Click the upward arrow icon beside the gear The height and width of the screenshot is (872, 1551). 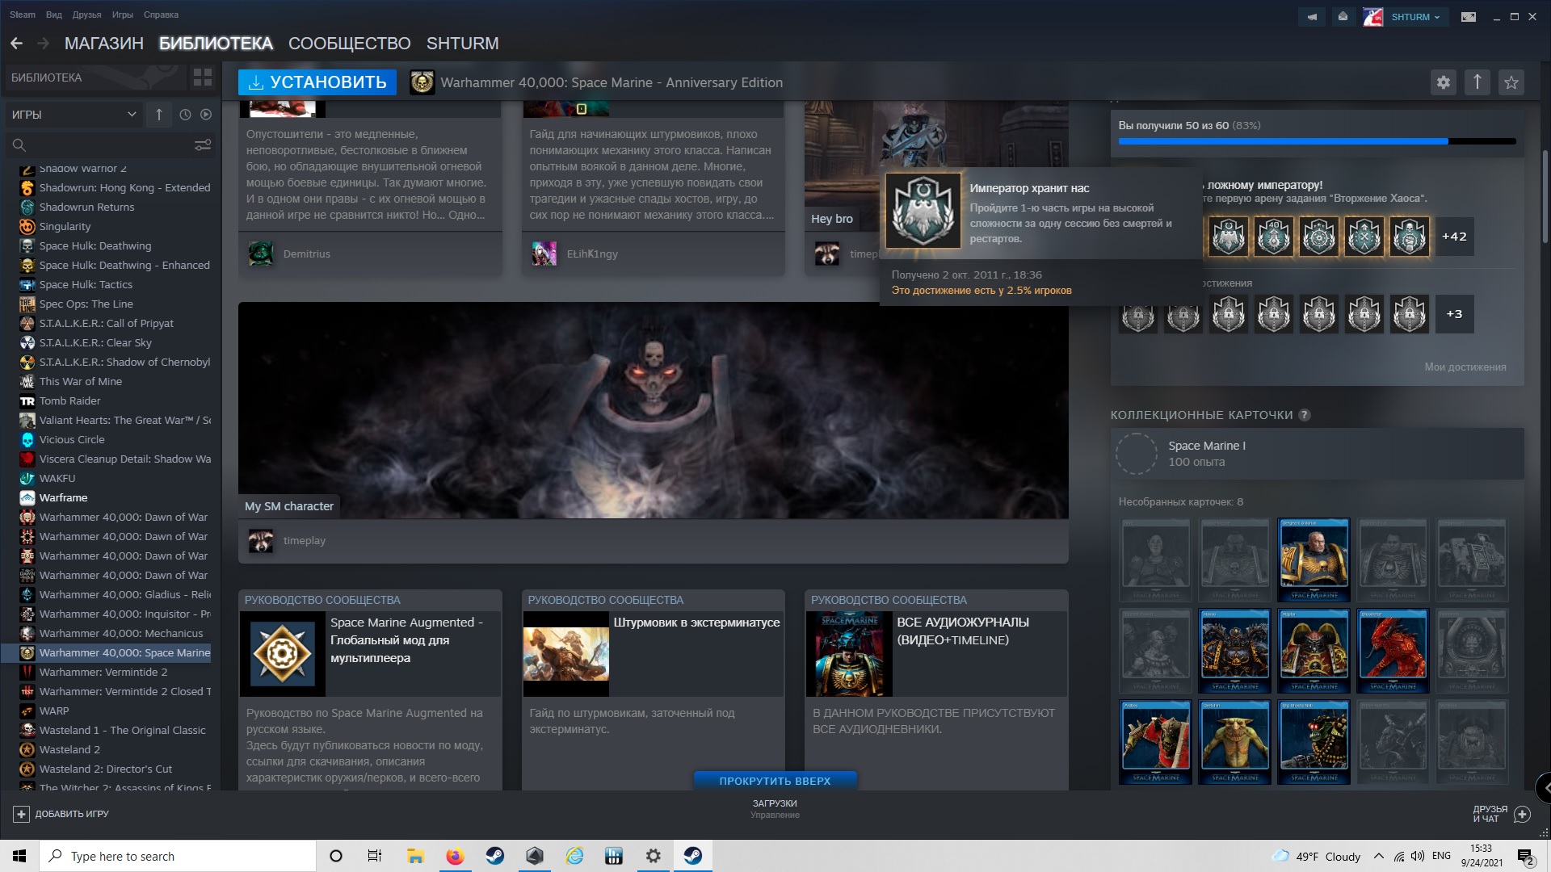(1477, 82)
